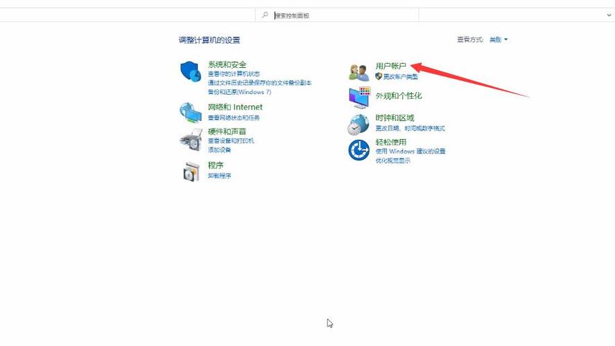The width and height of the screenshot is (615, 346).
Task: Select the 优化视觉显示 link
Action: (x=392, y=161)
